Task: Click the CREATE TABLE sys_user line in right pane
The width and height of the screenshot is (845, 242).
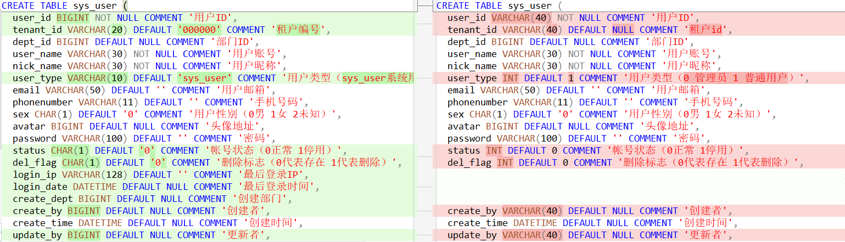Action: point(499,5)
